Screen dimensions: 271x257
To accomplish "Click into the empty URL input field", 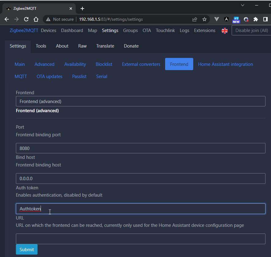I will pos(140,239).
